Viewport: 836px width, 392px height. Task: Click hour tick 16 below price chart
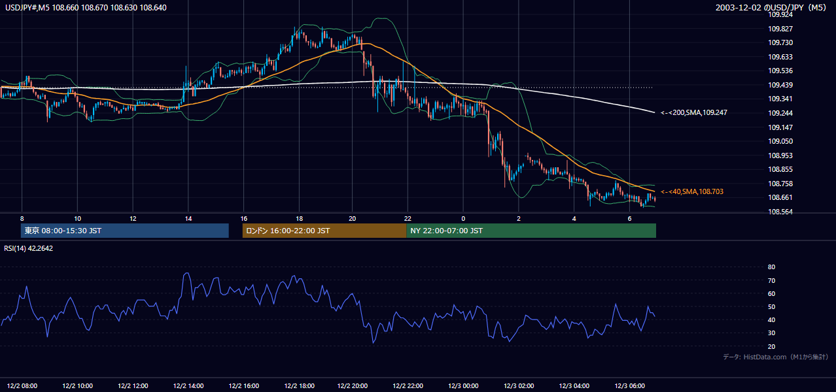coord(243,218)
